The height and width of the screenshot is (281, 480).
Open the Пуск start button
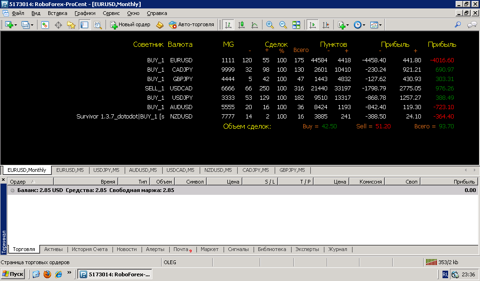click(x=13, y=274)
